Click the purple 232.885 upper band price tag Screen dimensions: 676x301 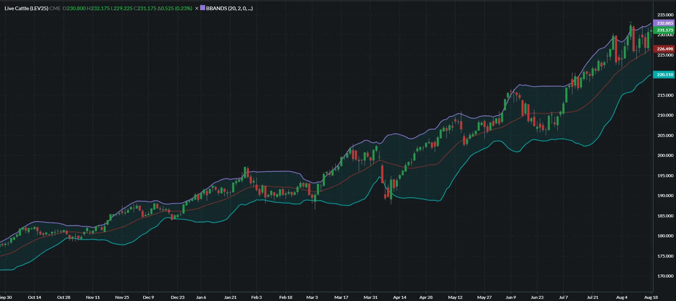[664, 23]
